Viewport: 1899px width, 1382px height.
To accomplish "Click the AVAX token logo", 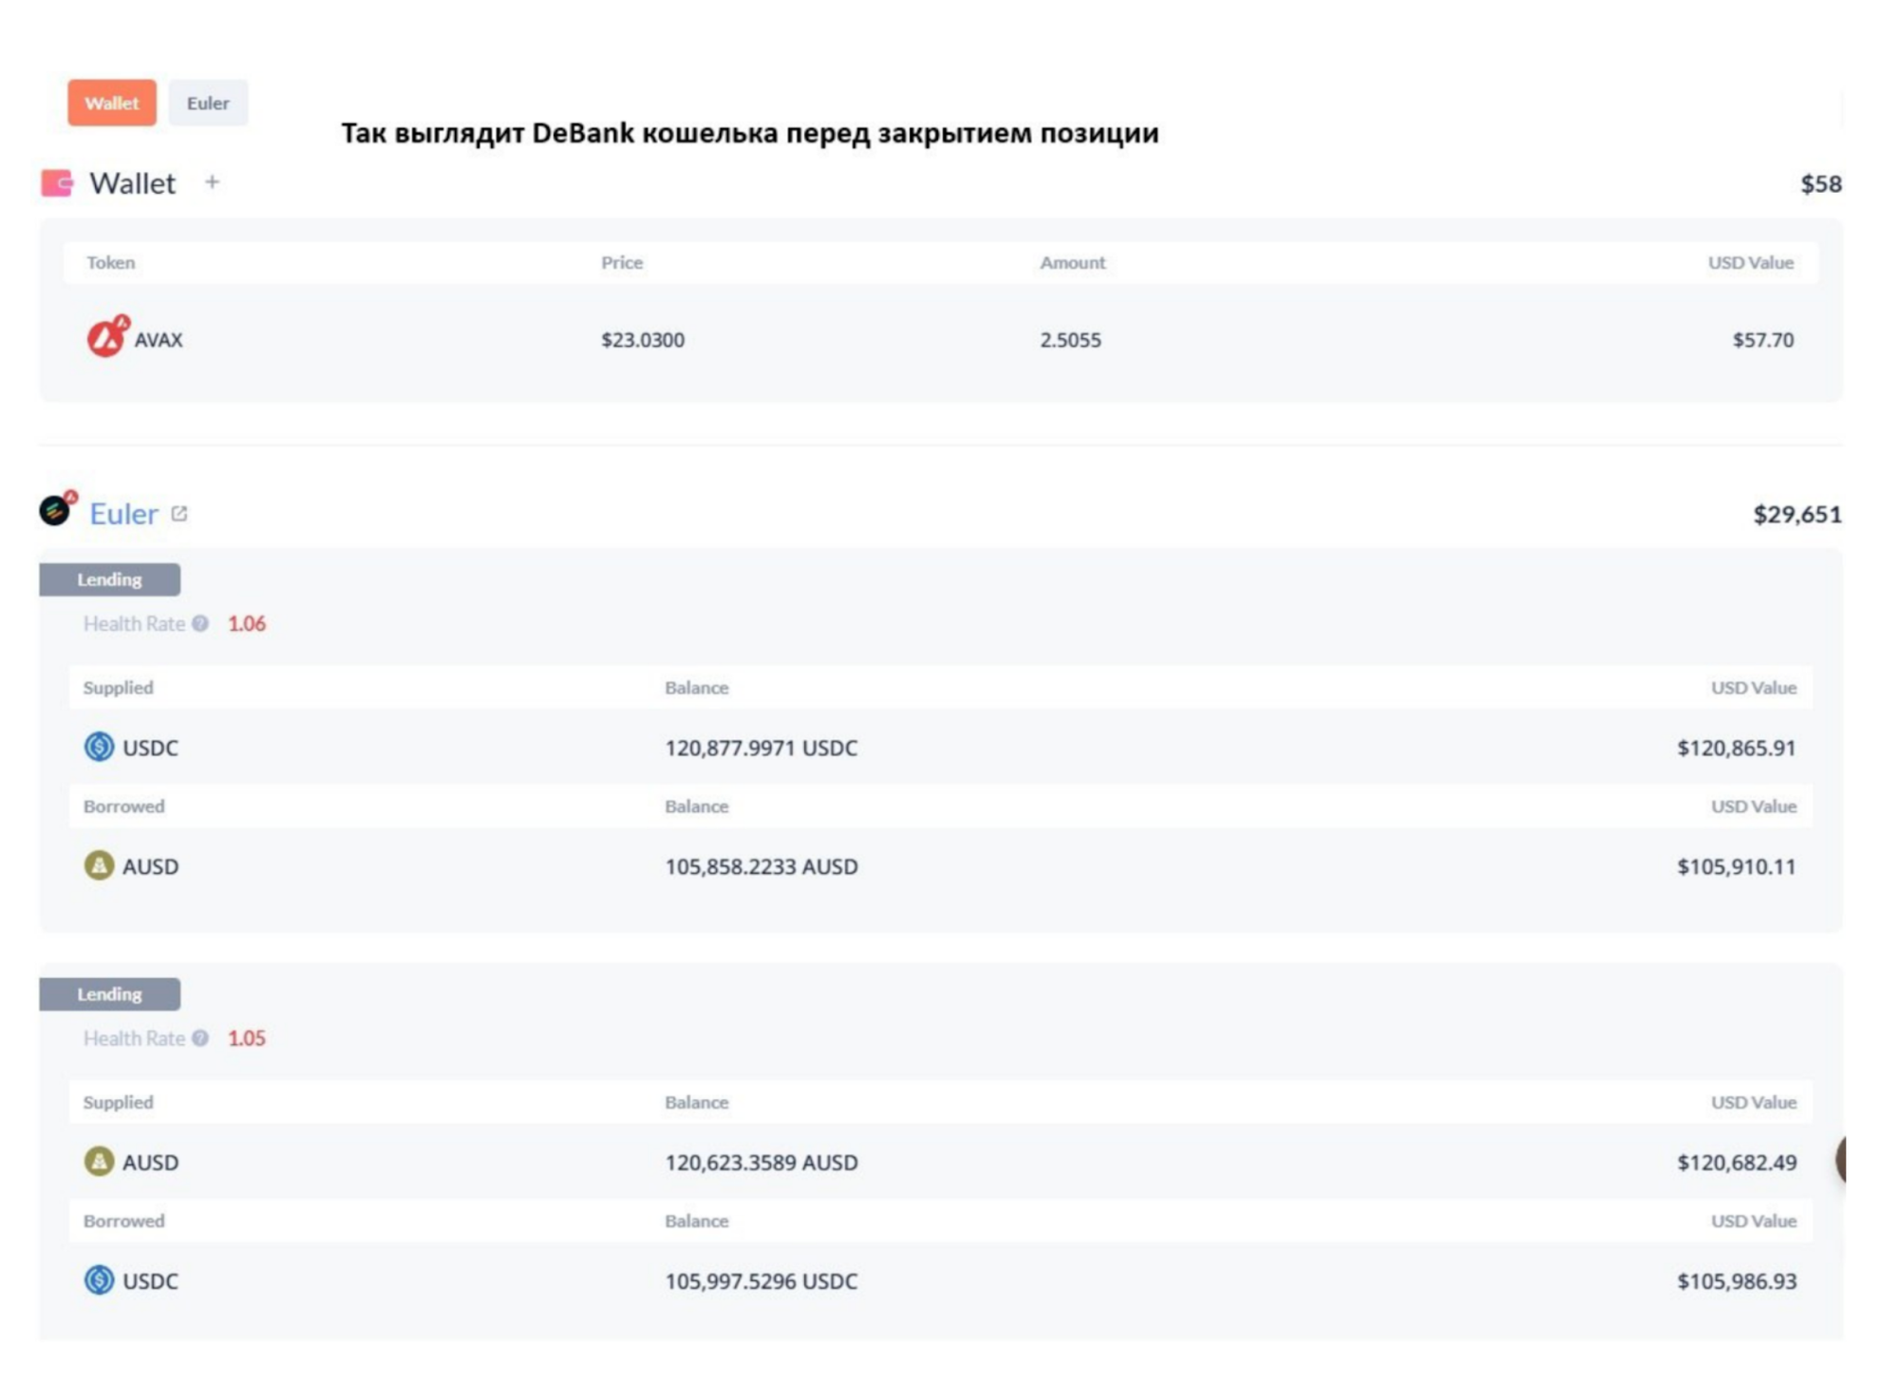I will point(106,337).
